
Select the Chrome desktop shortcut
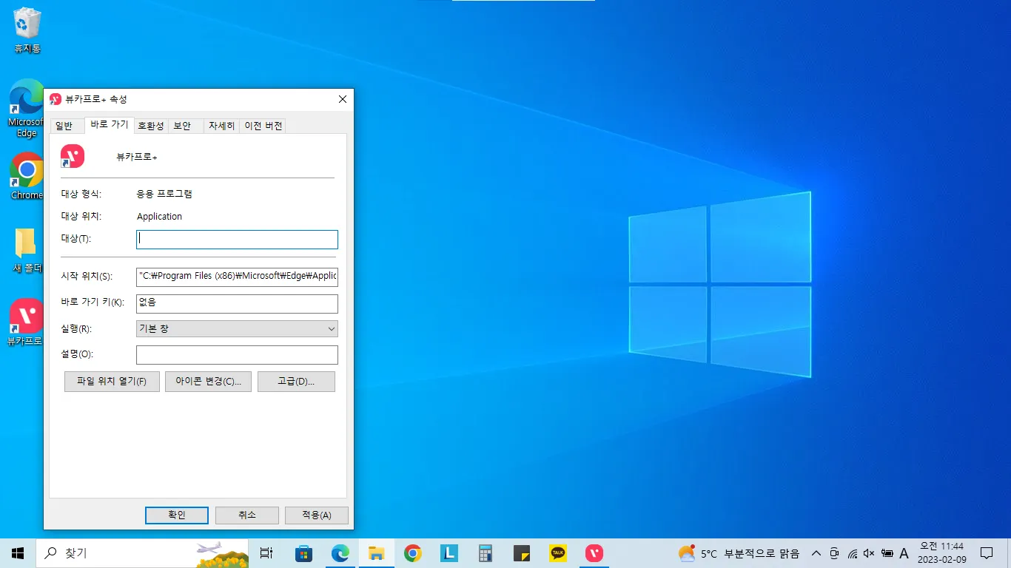coord(26,176)
